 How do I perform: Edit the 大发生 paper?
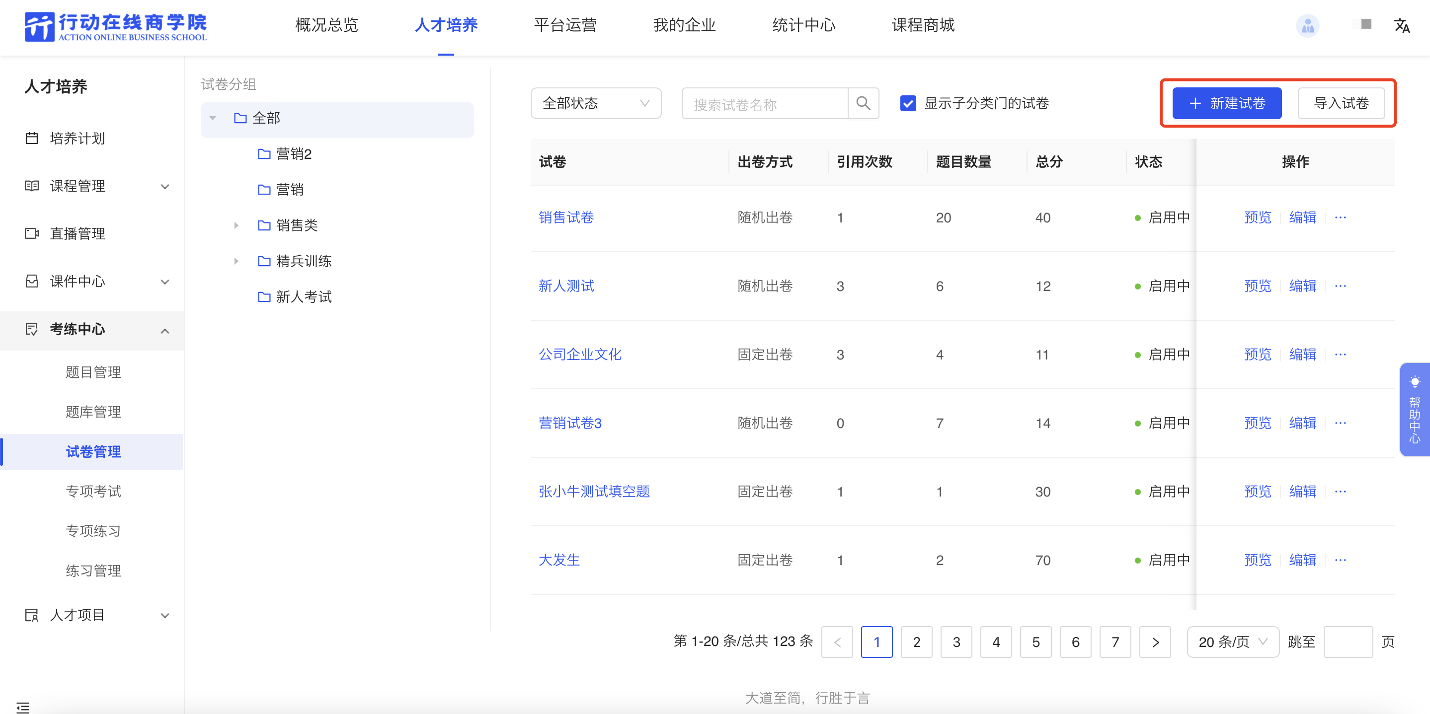click(x=1302, y=560)
